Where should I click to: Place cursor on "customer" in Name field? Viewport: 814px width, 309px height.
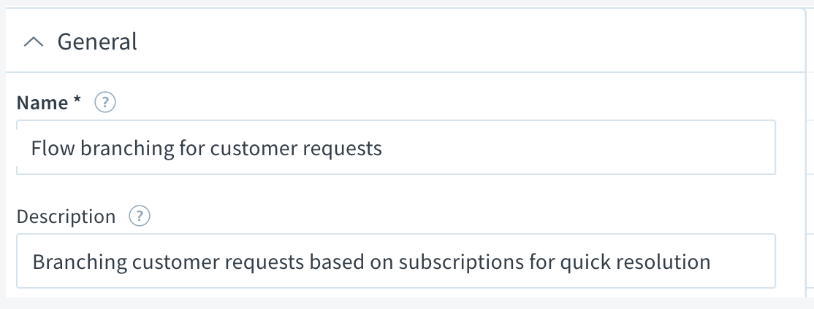point(246,148)
